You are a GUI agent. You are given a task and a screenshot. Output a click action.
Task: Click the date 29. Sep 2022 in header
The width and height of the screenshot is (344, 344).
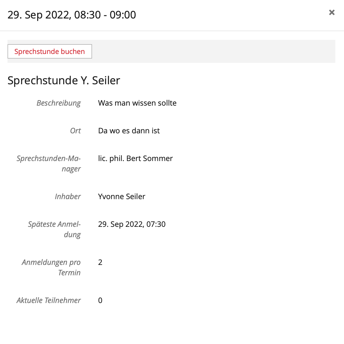[x=38, y=15]
